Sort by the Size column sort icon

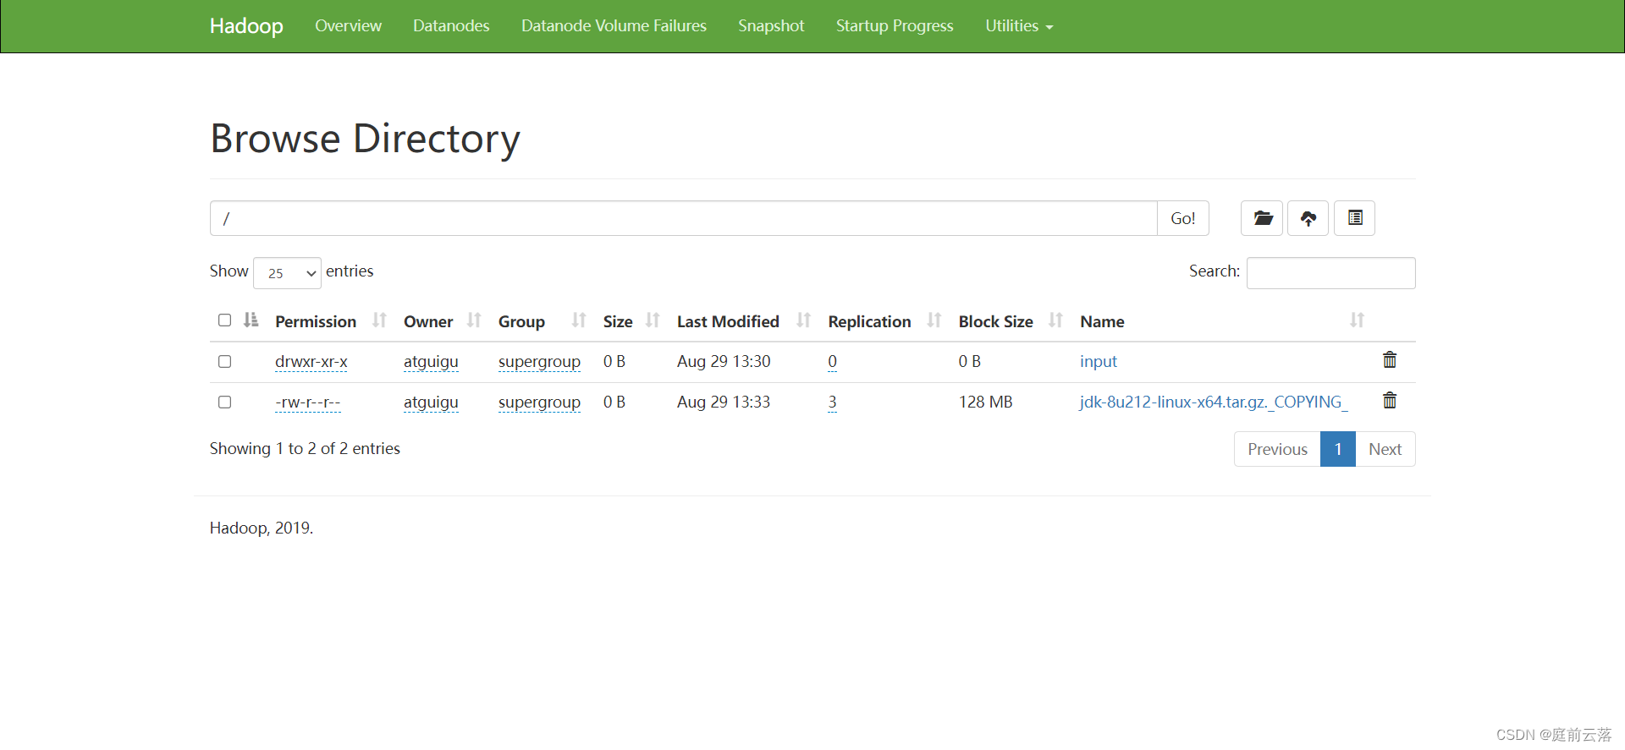click(x=653, y=320)
